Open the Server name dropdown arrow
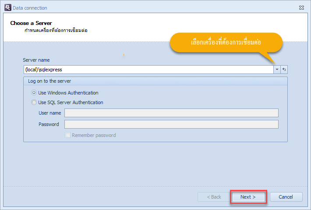 click(277, 70)
